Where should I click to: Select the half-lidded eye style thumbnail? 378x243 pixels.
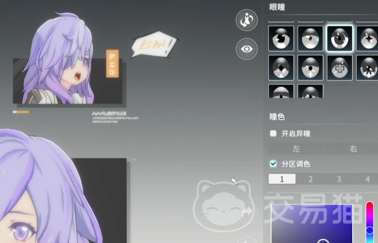(310, 38)
